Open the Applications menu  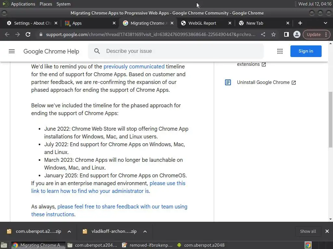(23, 4)
